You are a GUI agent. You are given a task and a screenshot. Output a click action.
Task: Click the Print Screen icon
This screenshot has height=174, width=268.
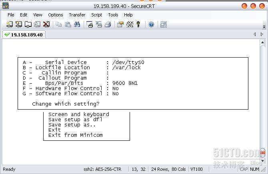(x=90, y=24)
